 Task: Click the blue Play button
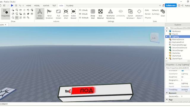tap(12, 5)
